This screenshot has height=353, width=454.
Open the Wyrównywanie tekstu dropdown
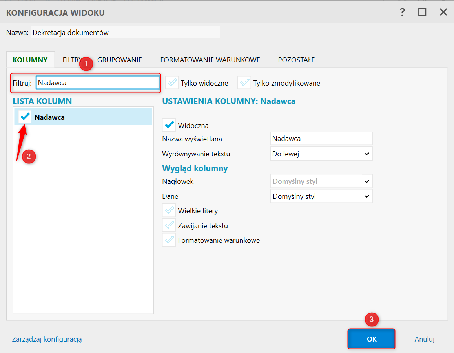coord(321,154)
